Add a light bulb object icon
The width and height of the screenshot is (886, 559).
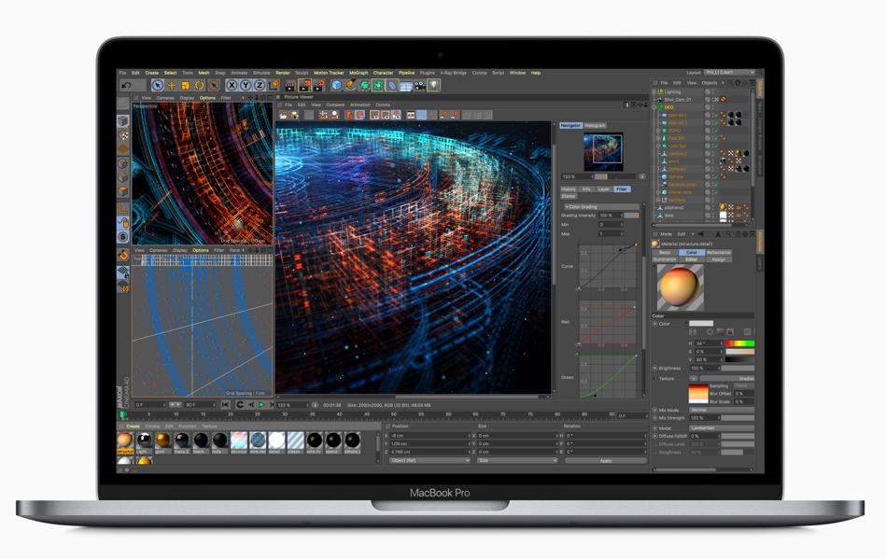tap(434, 85)
